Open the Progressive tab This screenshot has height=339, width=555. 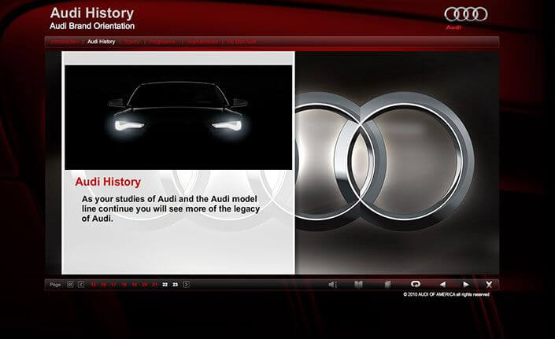tap(162, 42)
